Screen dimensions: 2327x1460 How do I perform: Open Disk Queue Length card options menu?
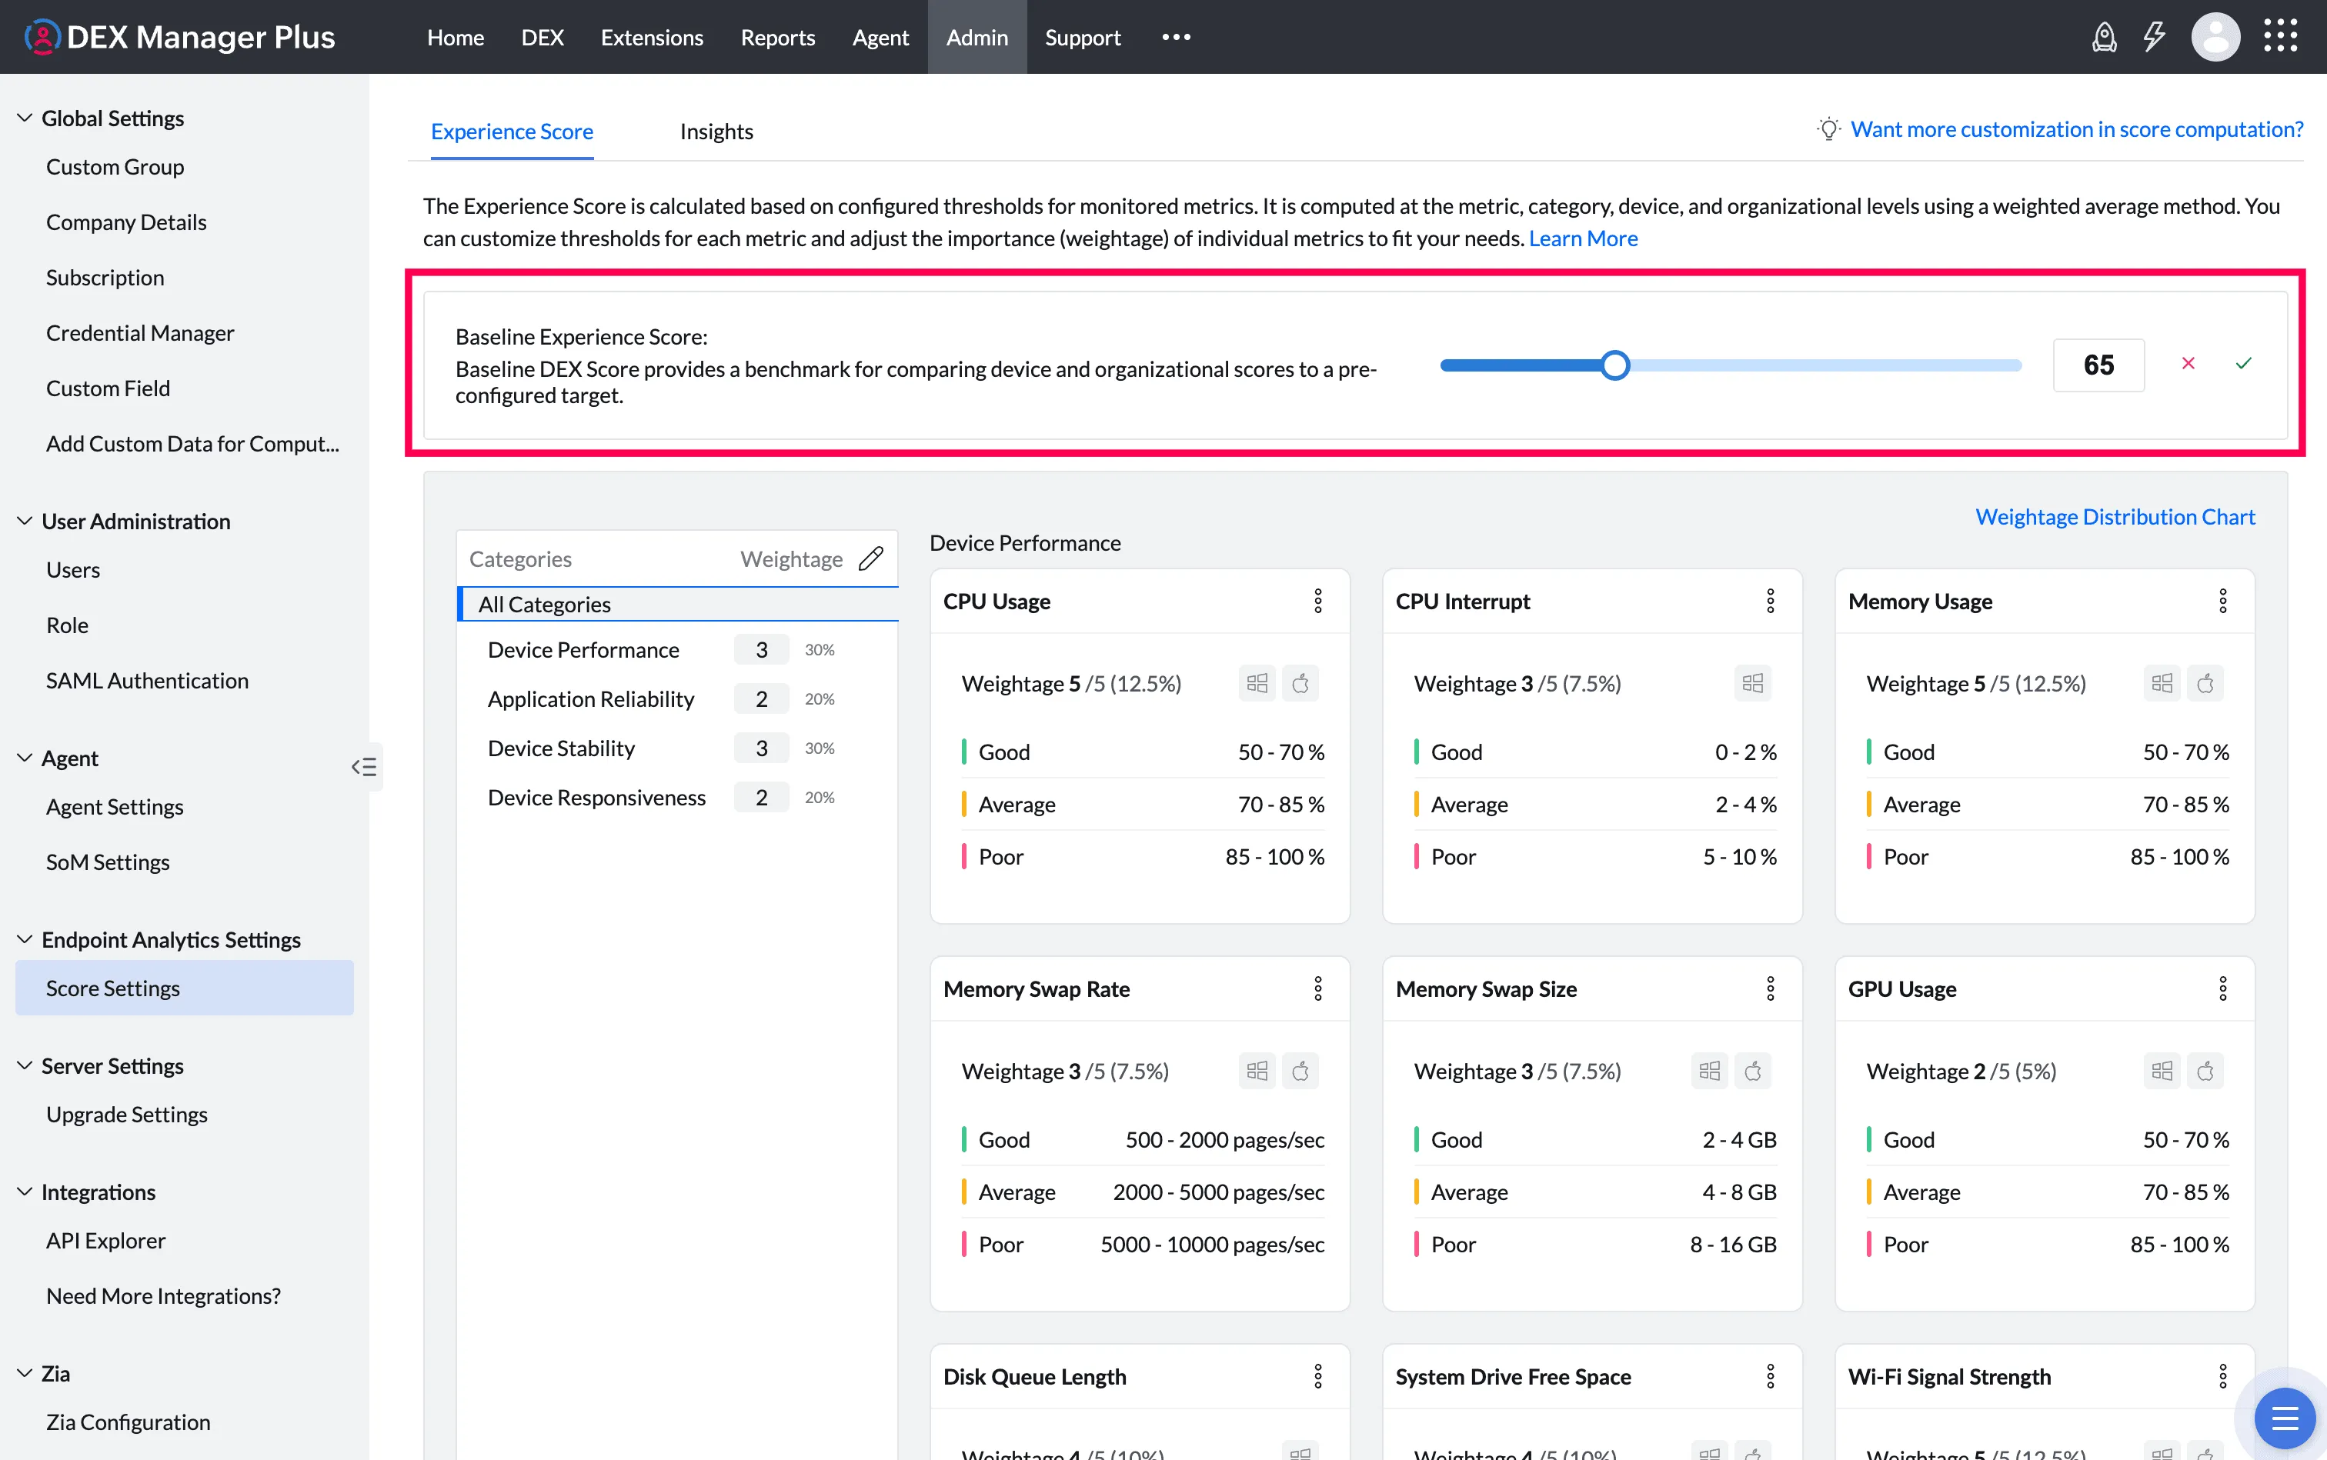click(x=1317, y=1376)
